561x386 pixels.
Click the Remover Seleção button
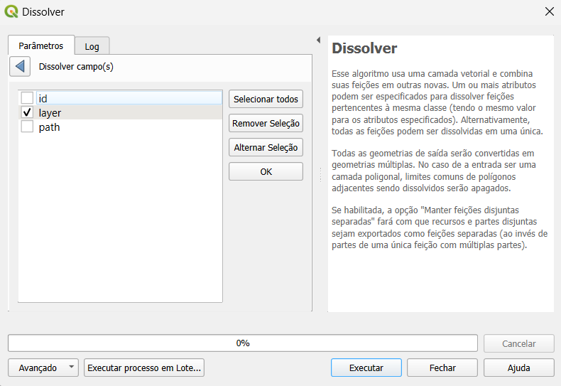[266, 123]
